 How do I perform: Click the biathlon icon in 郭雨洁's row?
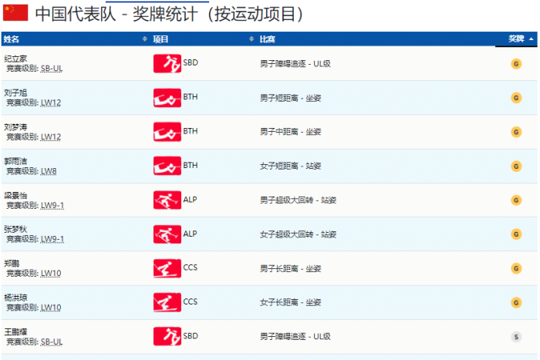click(167, 166)
